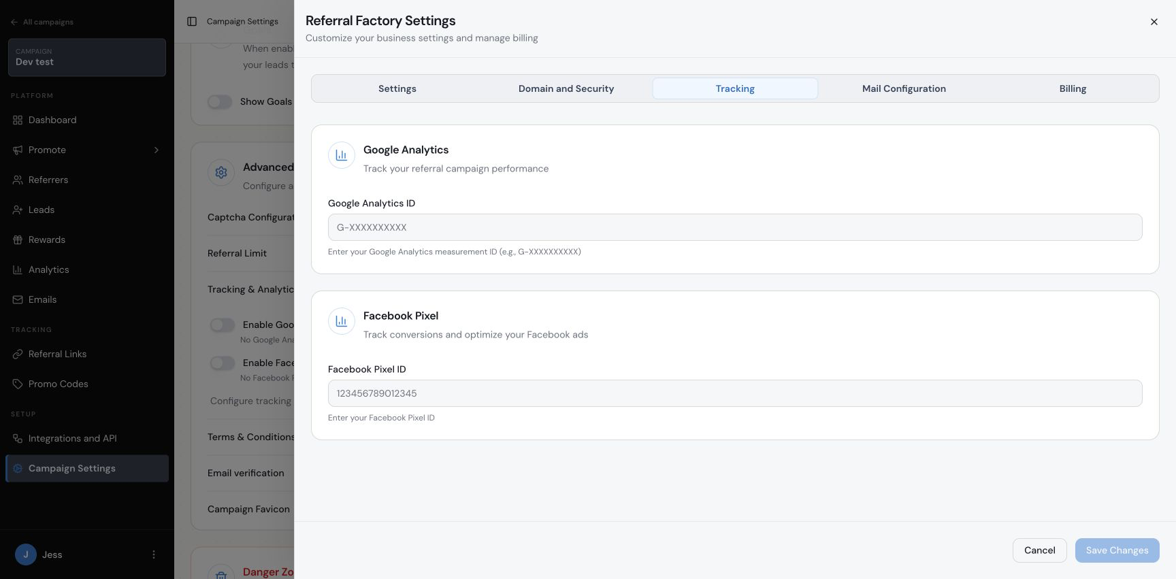Viewport: 1176px width, 579px height.
Task: Click the Promo Codes tag icon
Action: pos(18,384)
